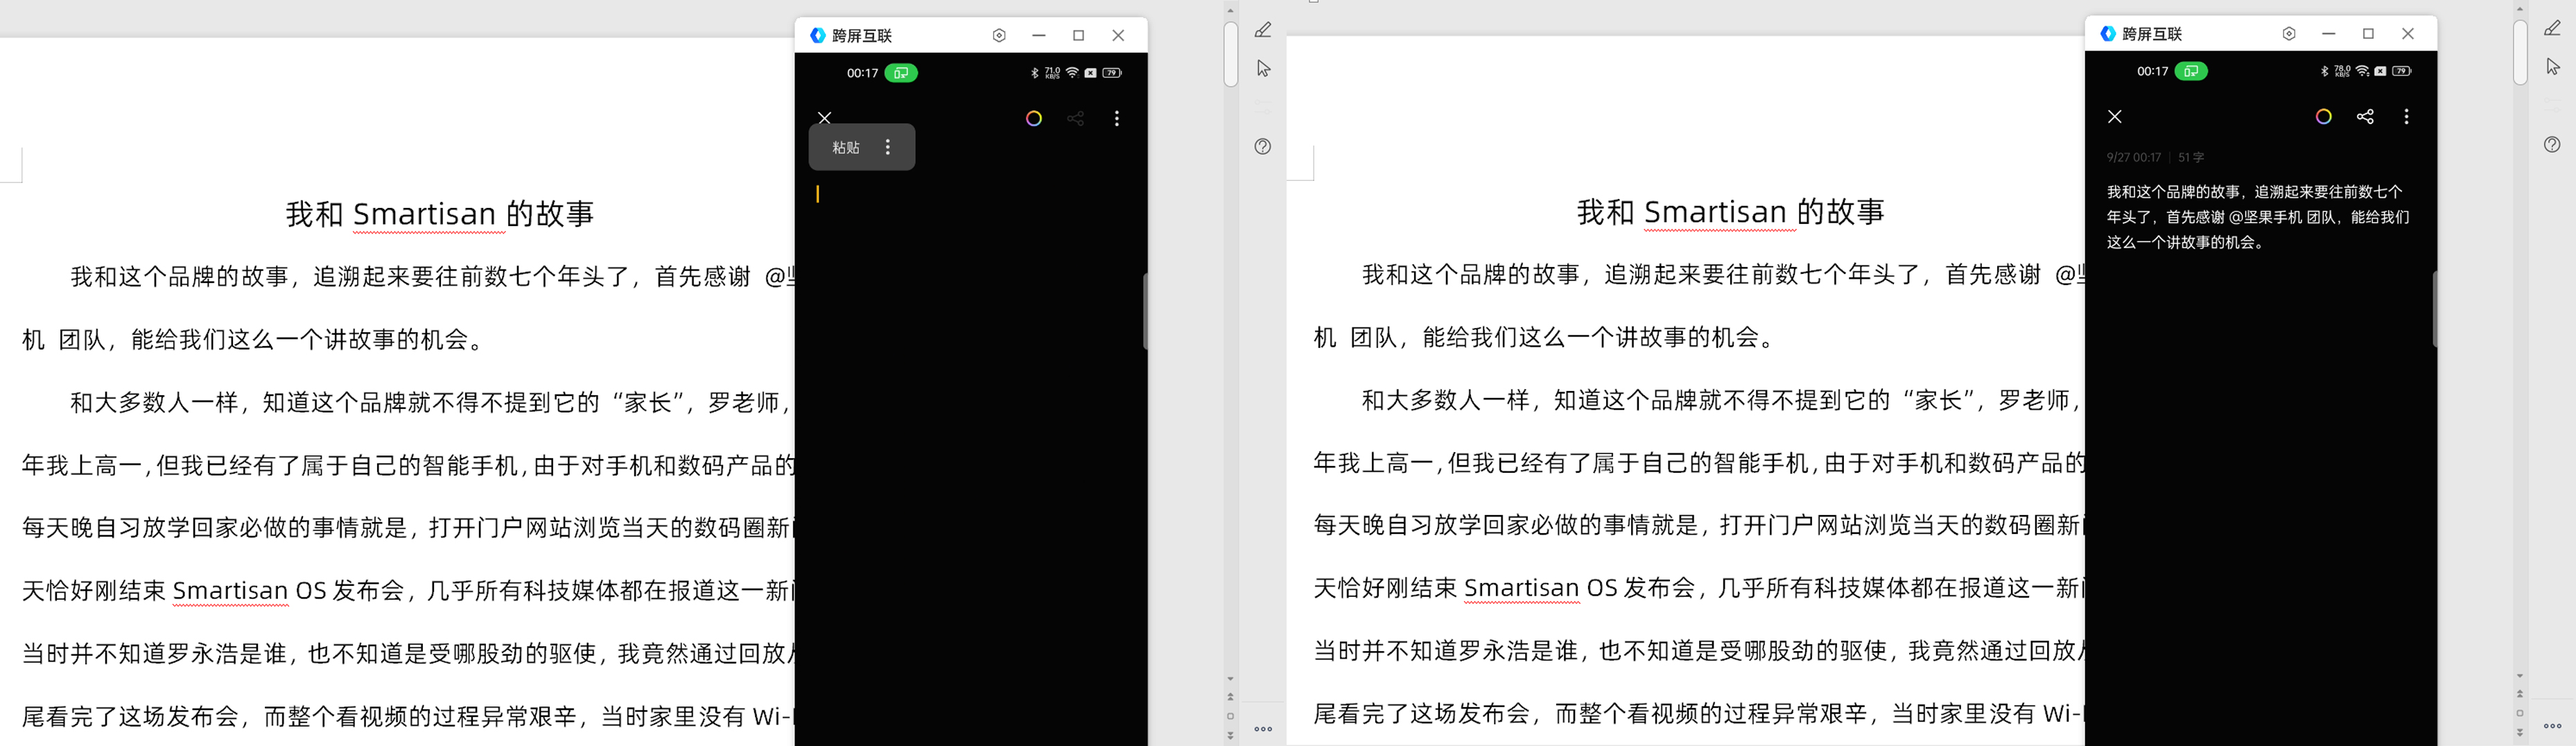The height and width of the screenshot is (746, 2576).
Task: Choose 粘贴 from the context menu
Action: point(846,146)
